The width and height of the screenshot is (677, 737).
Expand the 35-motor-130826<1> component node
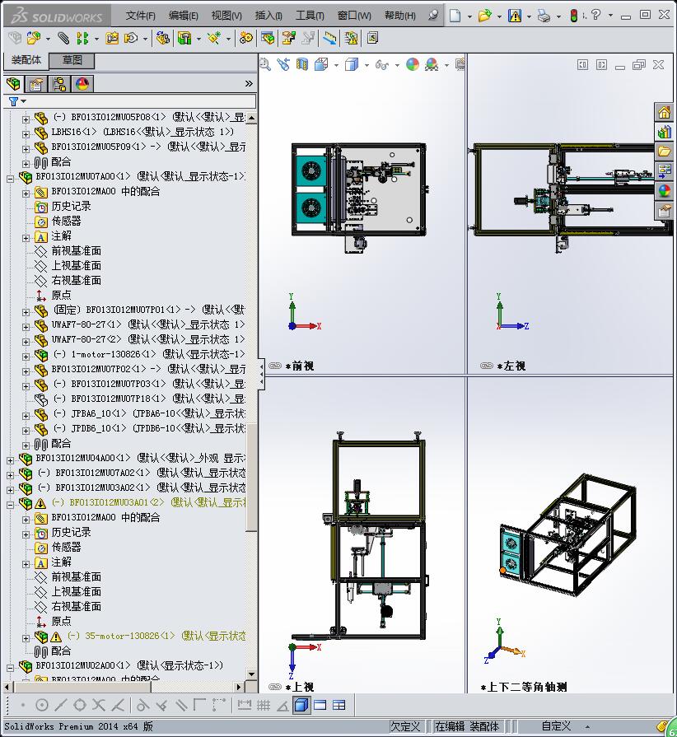point(26,638)
